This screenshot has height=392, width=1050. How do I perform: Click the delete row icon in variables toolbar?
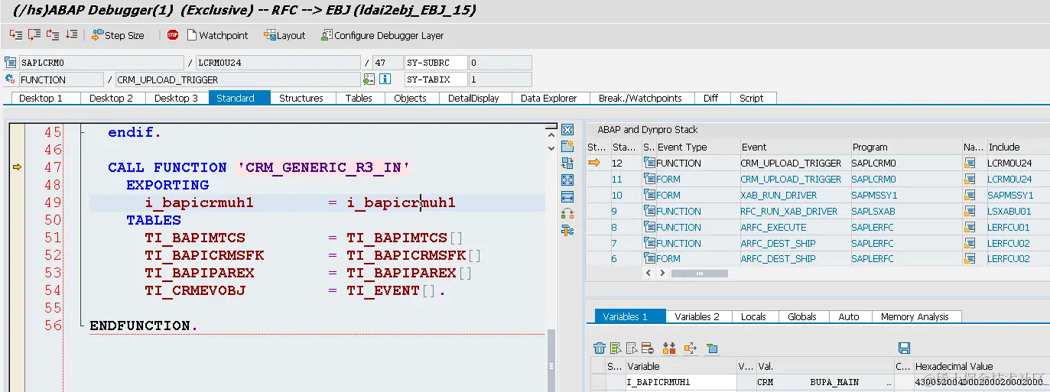pos(647,348)
